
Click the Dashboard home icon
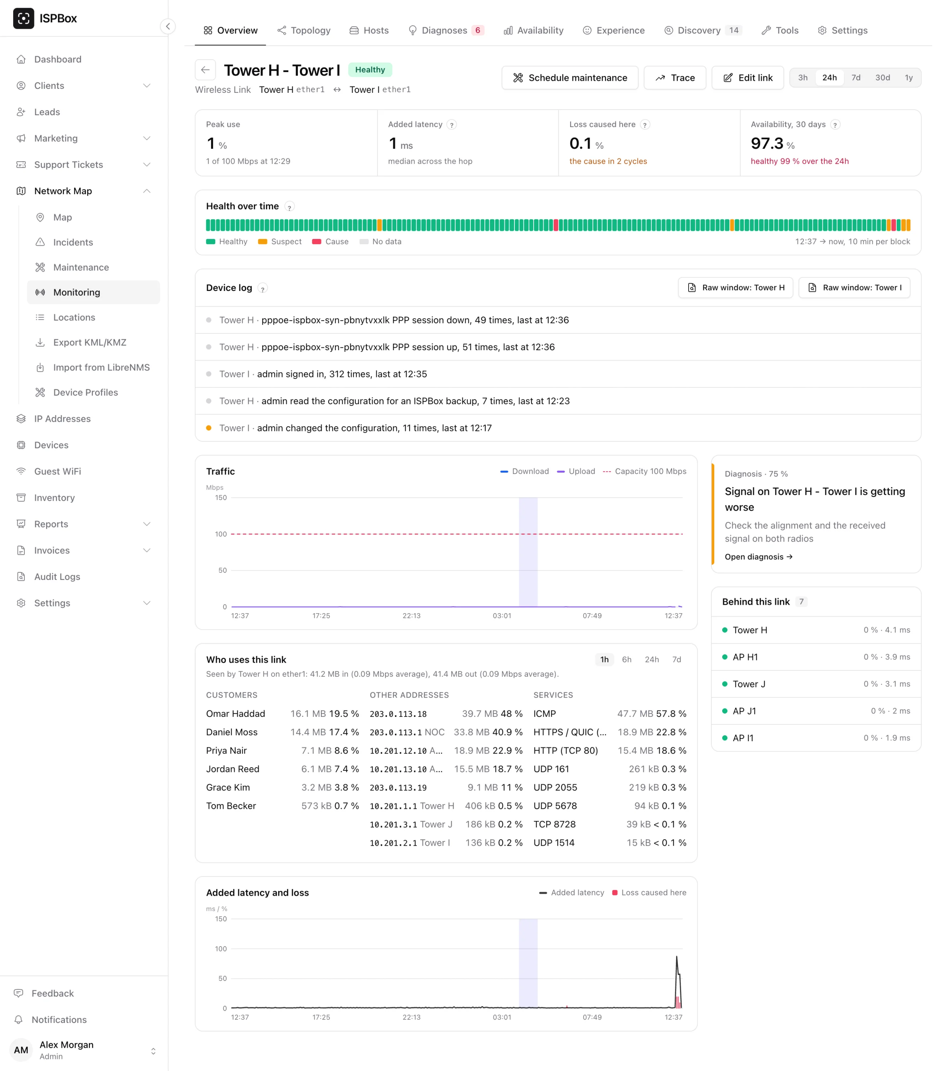21,59
